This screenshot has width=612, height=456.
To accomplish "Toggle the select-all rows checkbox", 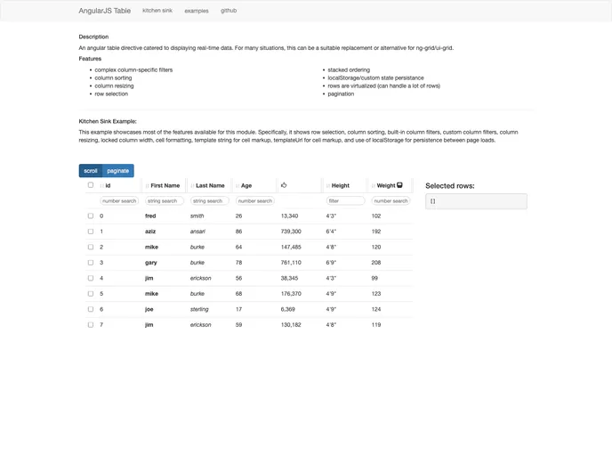I will (x=91, y=185).
